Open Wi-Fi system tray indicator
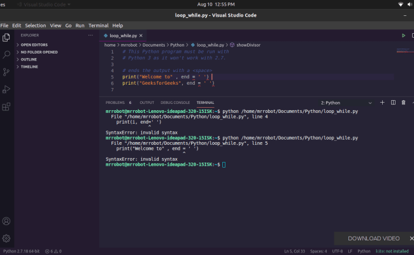 (401, 4)
